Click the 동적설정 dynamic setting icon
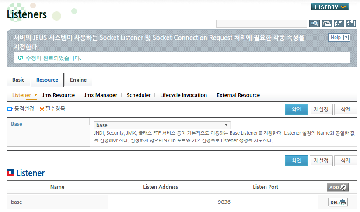This screenshot has height=212, width=360. (x=10, y=109)
